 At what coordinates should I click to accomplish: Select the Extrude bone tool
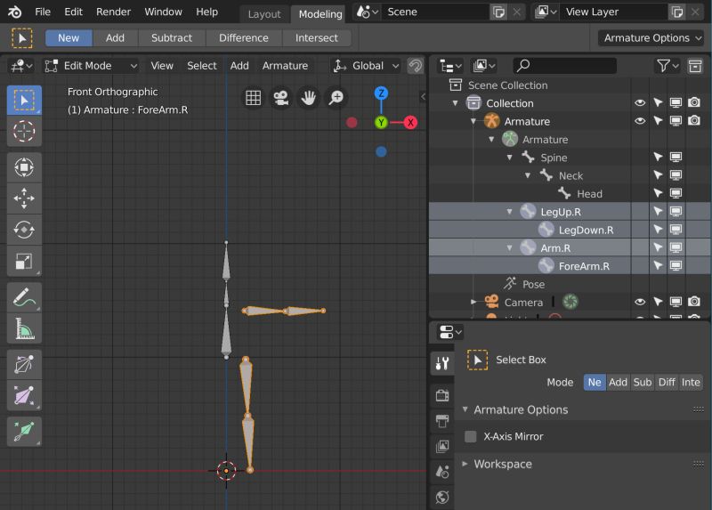[24, 432]
